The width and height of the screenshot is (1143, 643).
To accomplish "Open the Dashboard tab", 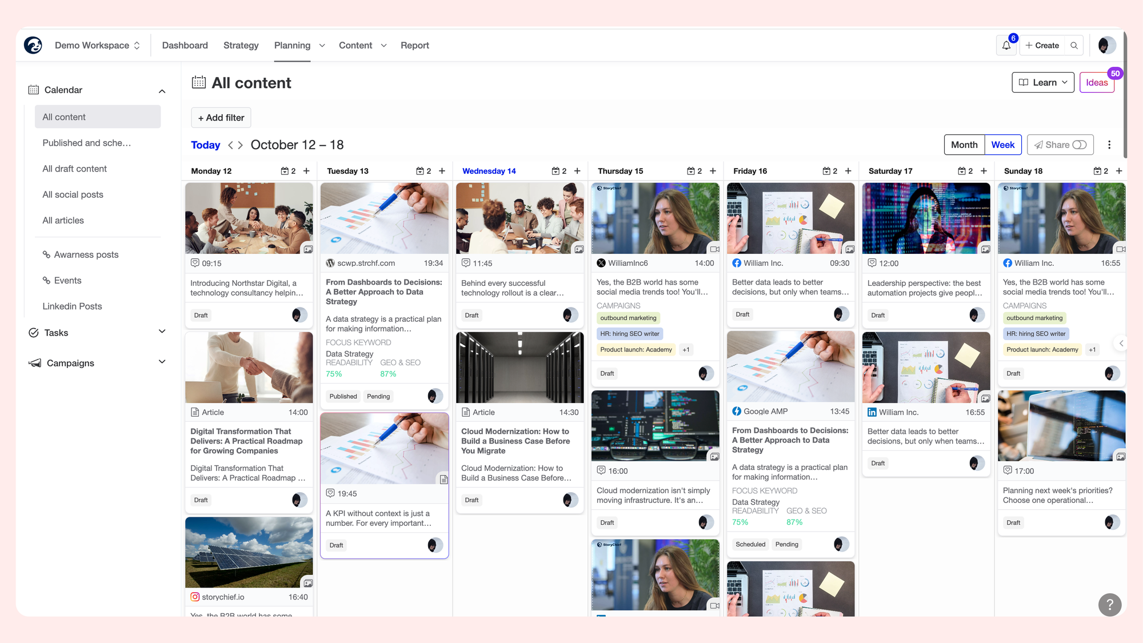I will pos(185,46).
